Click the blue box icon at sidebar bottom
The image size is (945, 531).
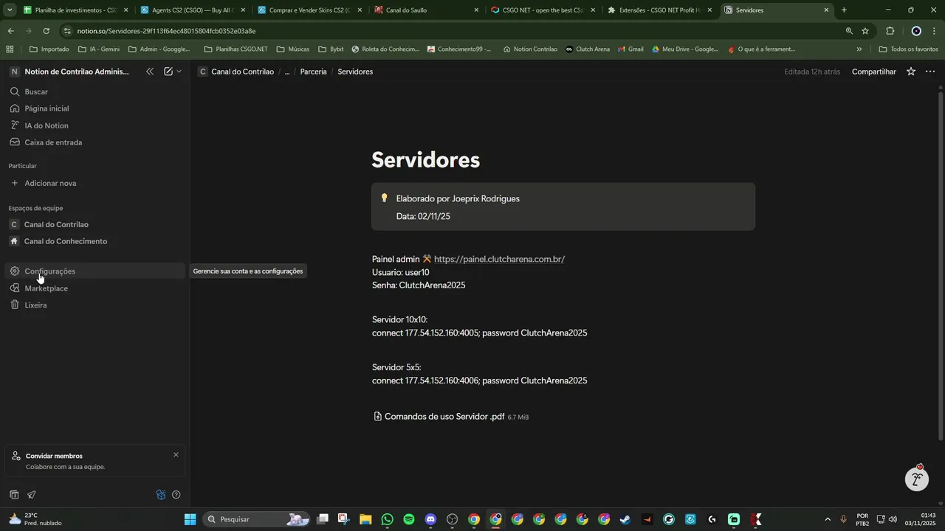161,495
